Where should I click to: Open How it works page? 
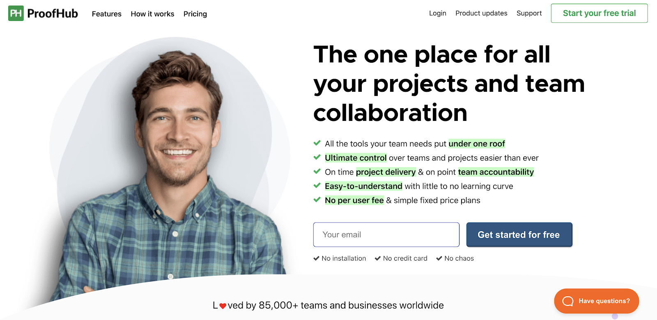(x=152, y=14)
